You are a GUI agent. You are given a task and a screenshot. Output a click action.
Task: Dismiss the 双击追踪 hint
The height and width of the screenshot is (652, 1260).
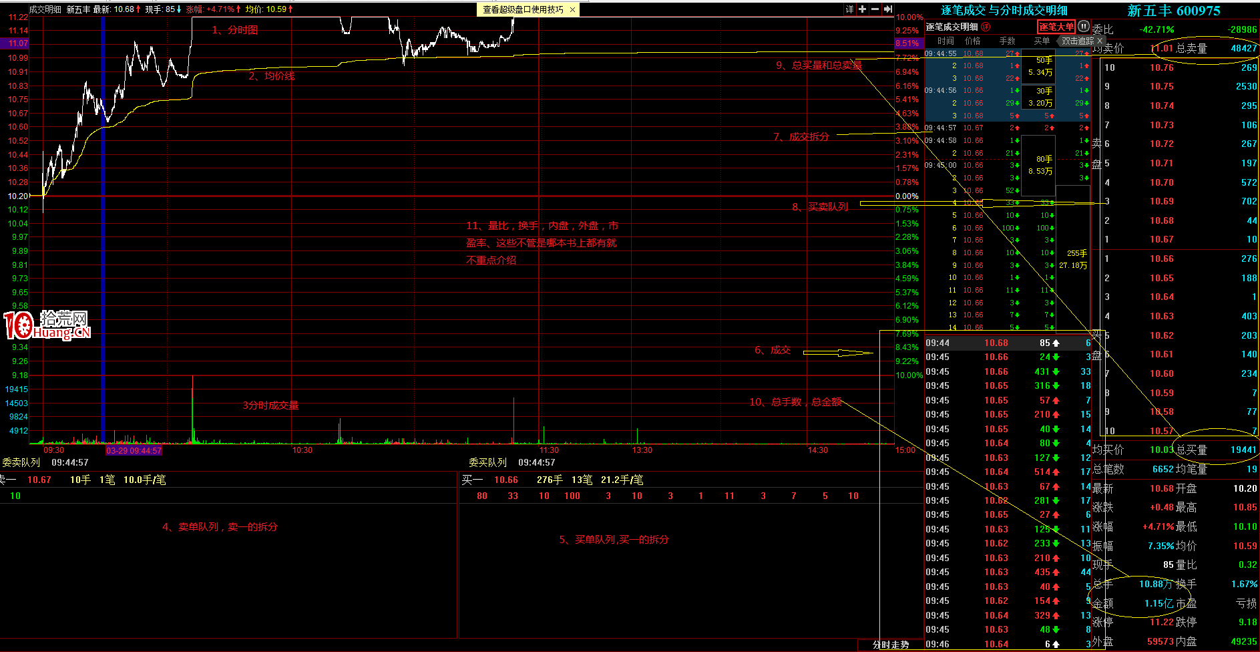(1099, 41)
